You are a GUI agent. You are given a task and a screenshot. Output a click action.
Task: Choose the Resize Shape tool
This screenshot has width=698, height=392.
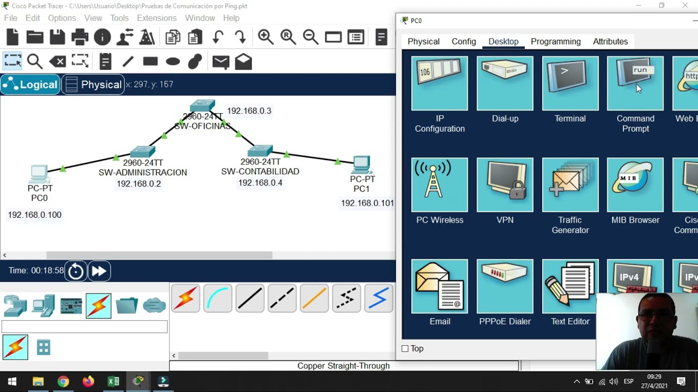pos(80,62)
